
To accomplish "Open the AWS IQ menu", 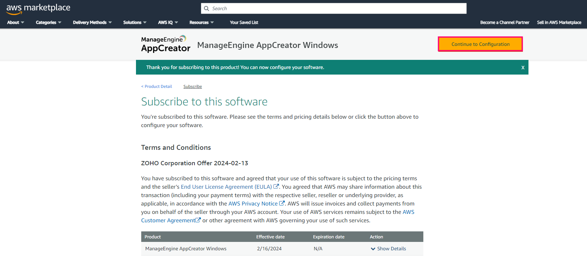I will pos(168,22).
